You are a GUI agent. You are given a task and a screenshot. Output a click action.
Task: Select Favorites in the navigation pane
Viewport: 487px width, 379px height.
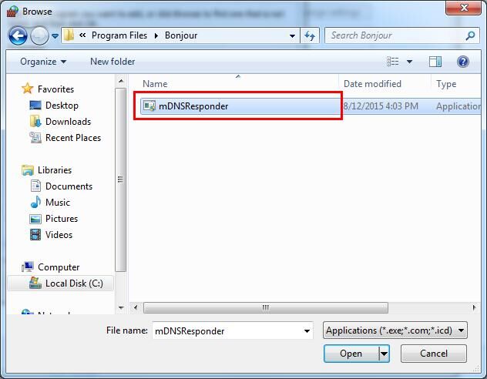click(55, 89)
